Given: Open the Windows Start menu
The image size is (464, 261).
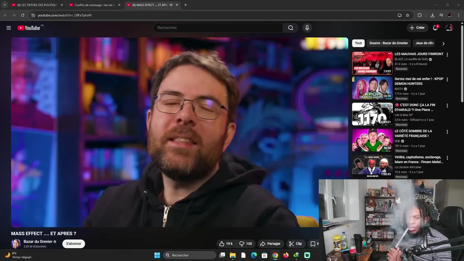Looking at the screenshot, I should coord(157,255).
